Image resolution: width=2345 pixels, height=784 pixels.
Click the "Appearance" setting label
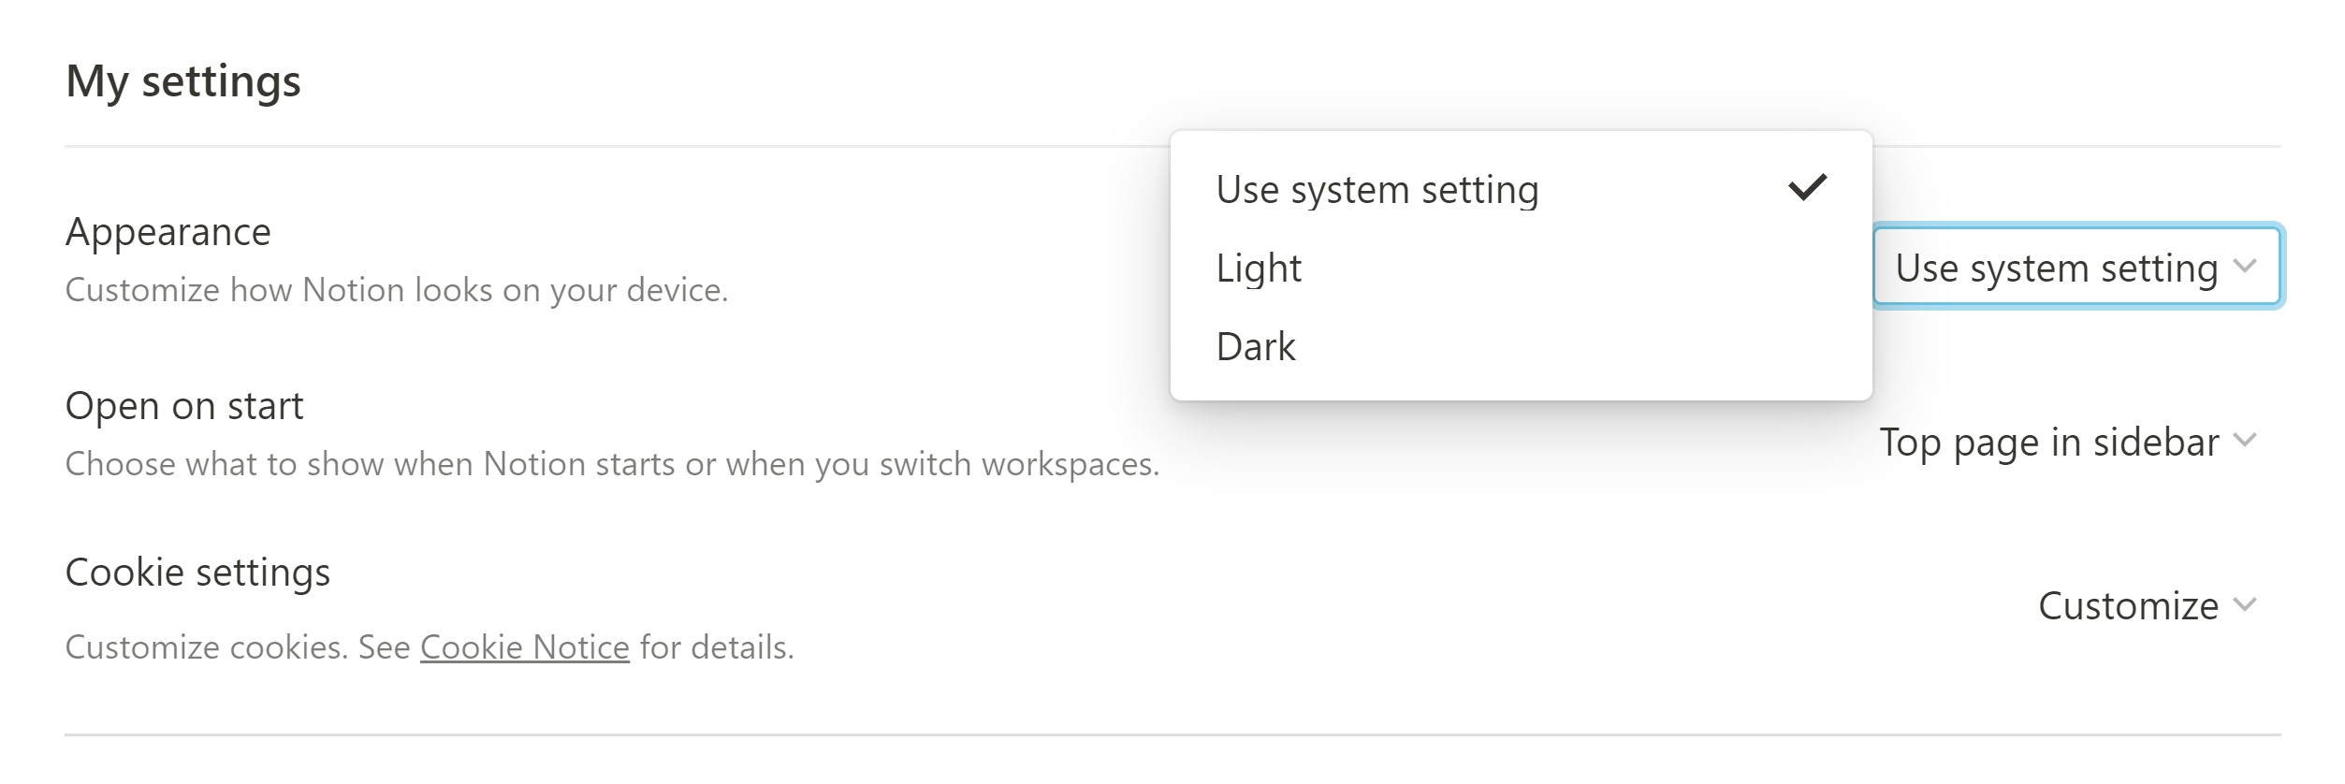click(x=167, y=231)
